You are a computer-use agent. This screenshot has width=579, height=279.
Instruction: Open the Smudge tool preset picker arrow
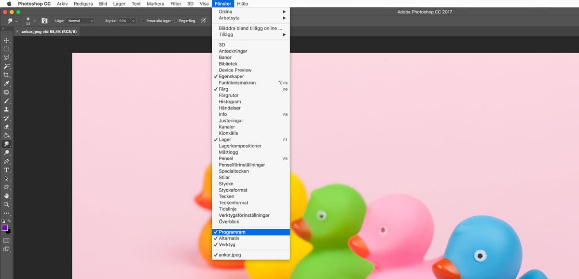coord(16,21)
